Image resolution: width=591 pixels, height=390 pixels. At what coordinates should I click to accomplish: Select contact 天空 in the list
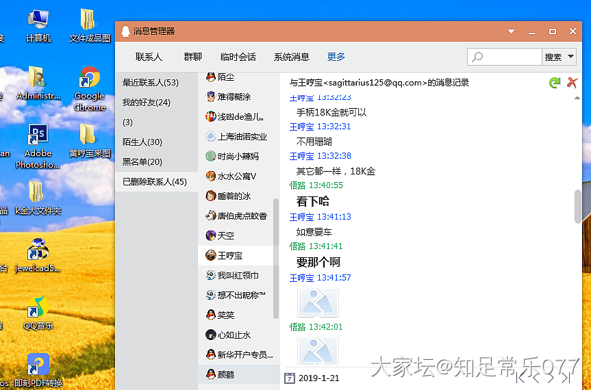226,235
